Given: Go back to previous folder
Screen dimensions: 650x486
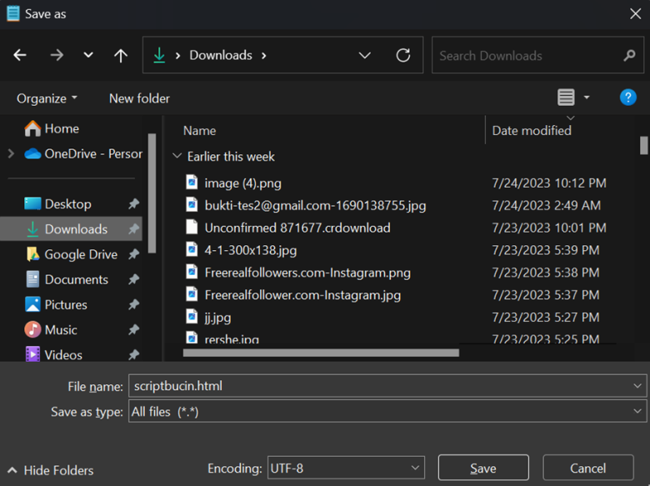Looking at the screenshot, I should pyautogui.click(x=20, y=56).
